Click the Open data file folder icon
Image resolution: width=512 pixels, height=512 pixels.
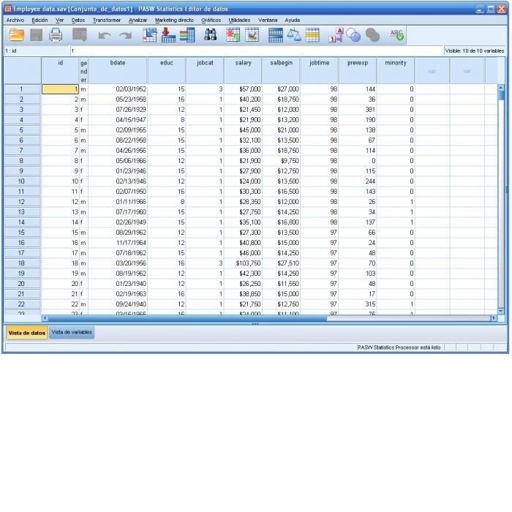click(16, 34)
